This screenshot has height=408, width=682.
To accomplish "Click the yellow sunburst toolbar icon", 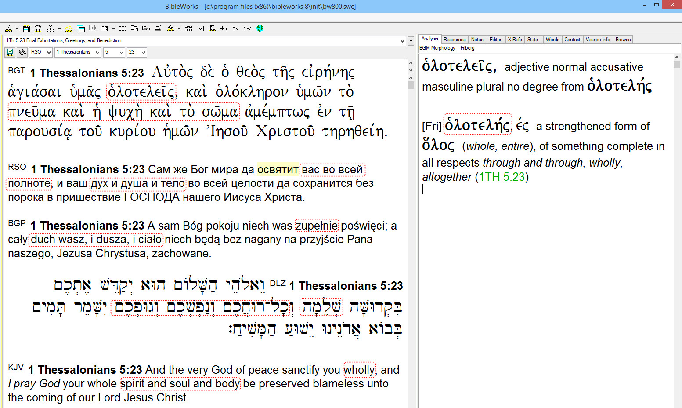I will pos(69,29).
